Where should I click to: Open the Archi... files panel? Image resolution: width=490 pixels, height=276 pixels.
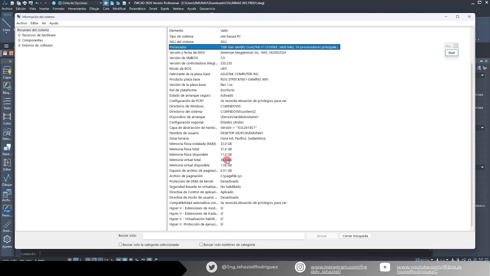7,195
